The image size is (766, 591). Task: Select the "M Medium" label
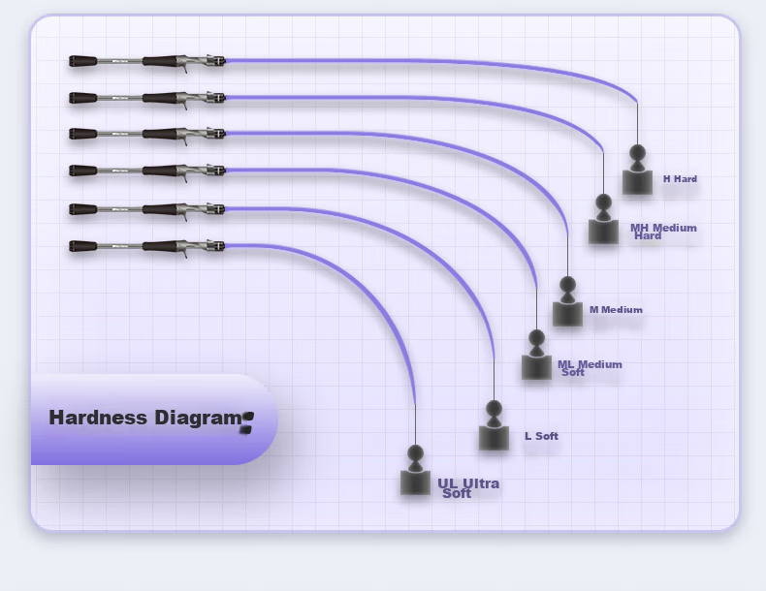click(x=616, y=310)
